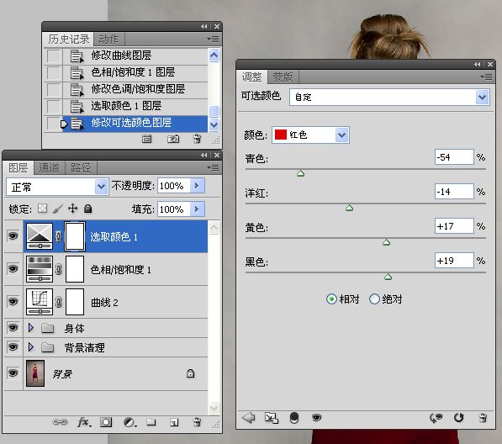The width and height of the screenshot is (502, 444).
Task: Click the link layers icon in Layers panel
Action: (60, 422)
